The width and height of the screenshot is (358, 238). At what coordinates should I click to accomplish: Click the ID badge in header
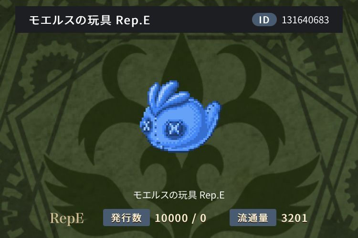264,20
